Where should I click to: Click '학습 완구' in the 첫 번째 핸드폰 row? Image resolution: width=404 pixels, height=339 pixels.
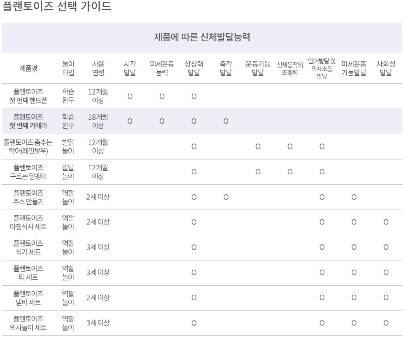tap(68, 96)
